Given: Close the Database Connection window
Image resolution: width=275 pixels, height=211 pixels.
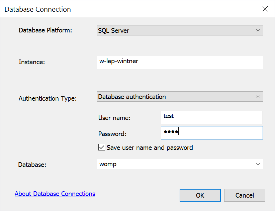Looking at the screenshot, I should click(x=265, y=9).
